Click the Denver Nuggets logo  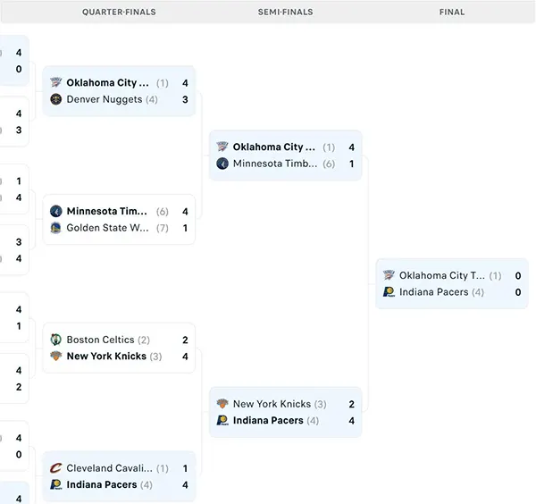(55, 99)
